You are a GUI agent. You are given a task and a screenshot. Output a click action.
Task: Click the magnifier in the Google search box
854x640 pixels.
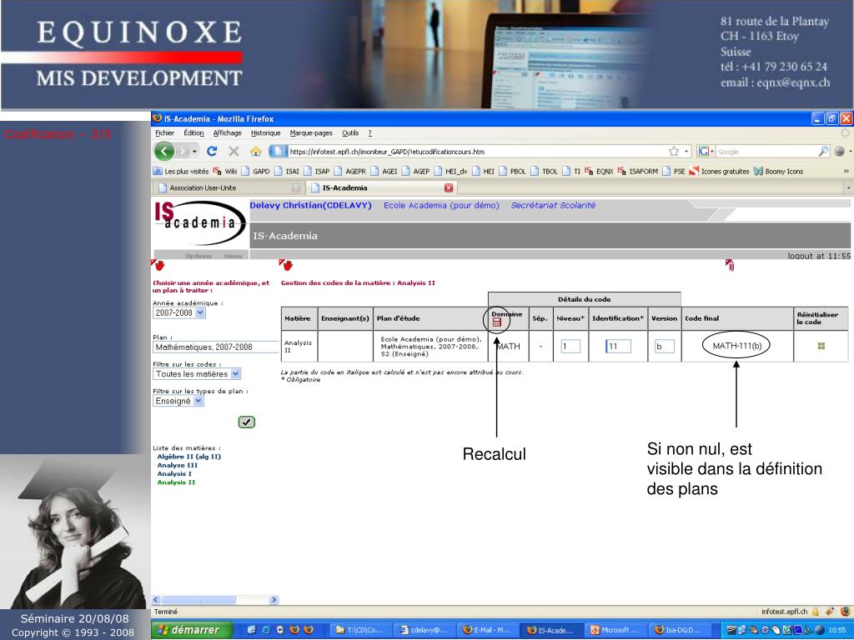(823, 152)
